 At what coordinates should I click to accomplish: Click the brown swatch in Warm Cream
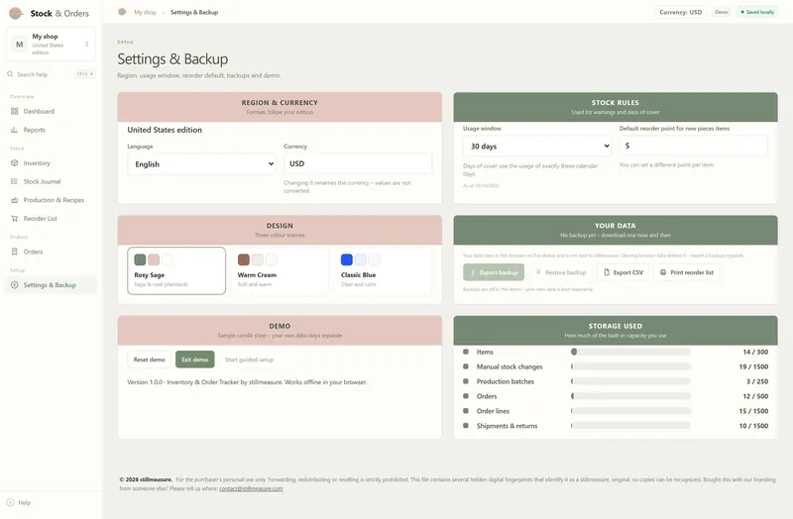243,259
